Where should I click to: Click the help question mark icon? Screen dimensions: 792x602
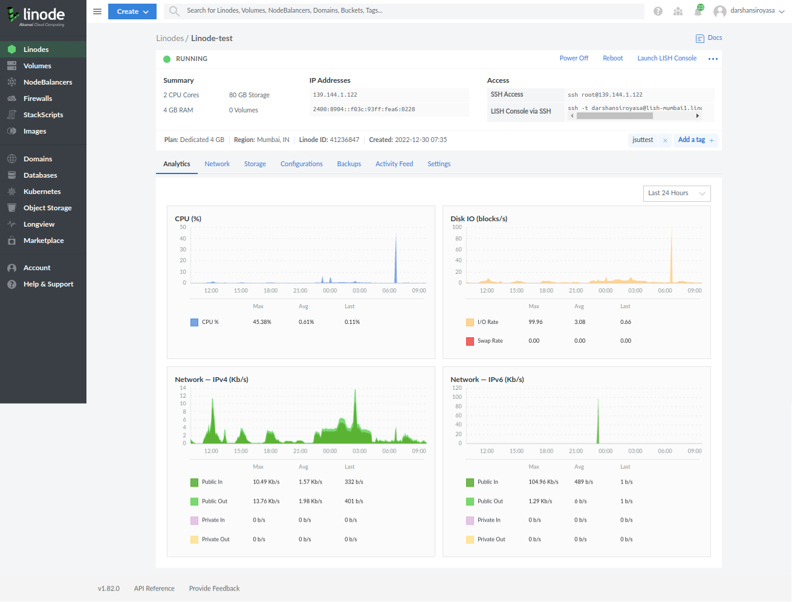[x=658, y=11]
